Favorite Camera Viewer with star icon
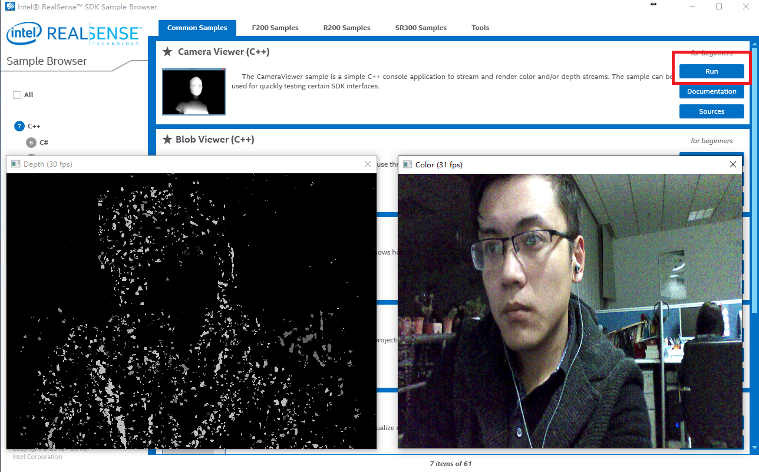The image size is (759, 472). coord(167,52)
